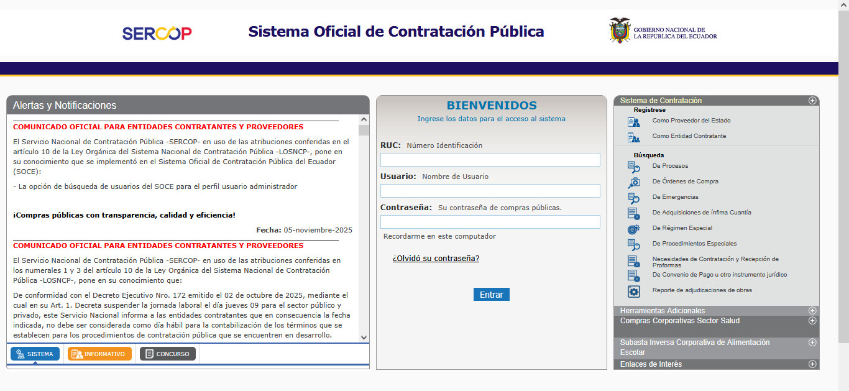Open the ¿Olvidó su contraseña? link

click(436, 259)
